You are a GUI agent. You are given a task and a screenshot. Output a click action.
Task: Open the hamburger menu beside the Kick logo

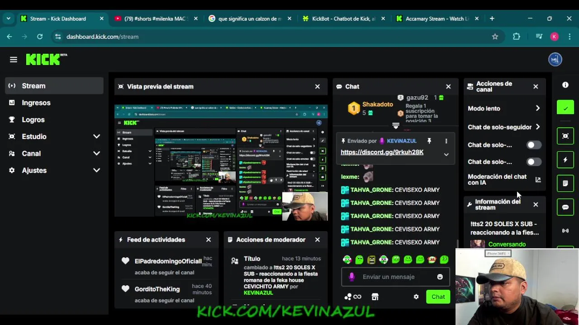[14, 60]
